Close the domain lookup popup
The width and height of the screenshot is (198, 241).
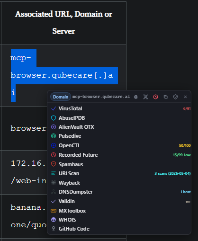tap(185, 97)
